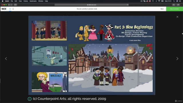Open Help menu
This screenshot has height=103, width=183.
[46, 1]
